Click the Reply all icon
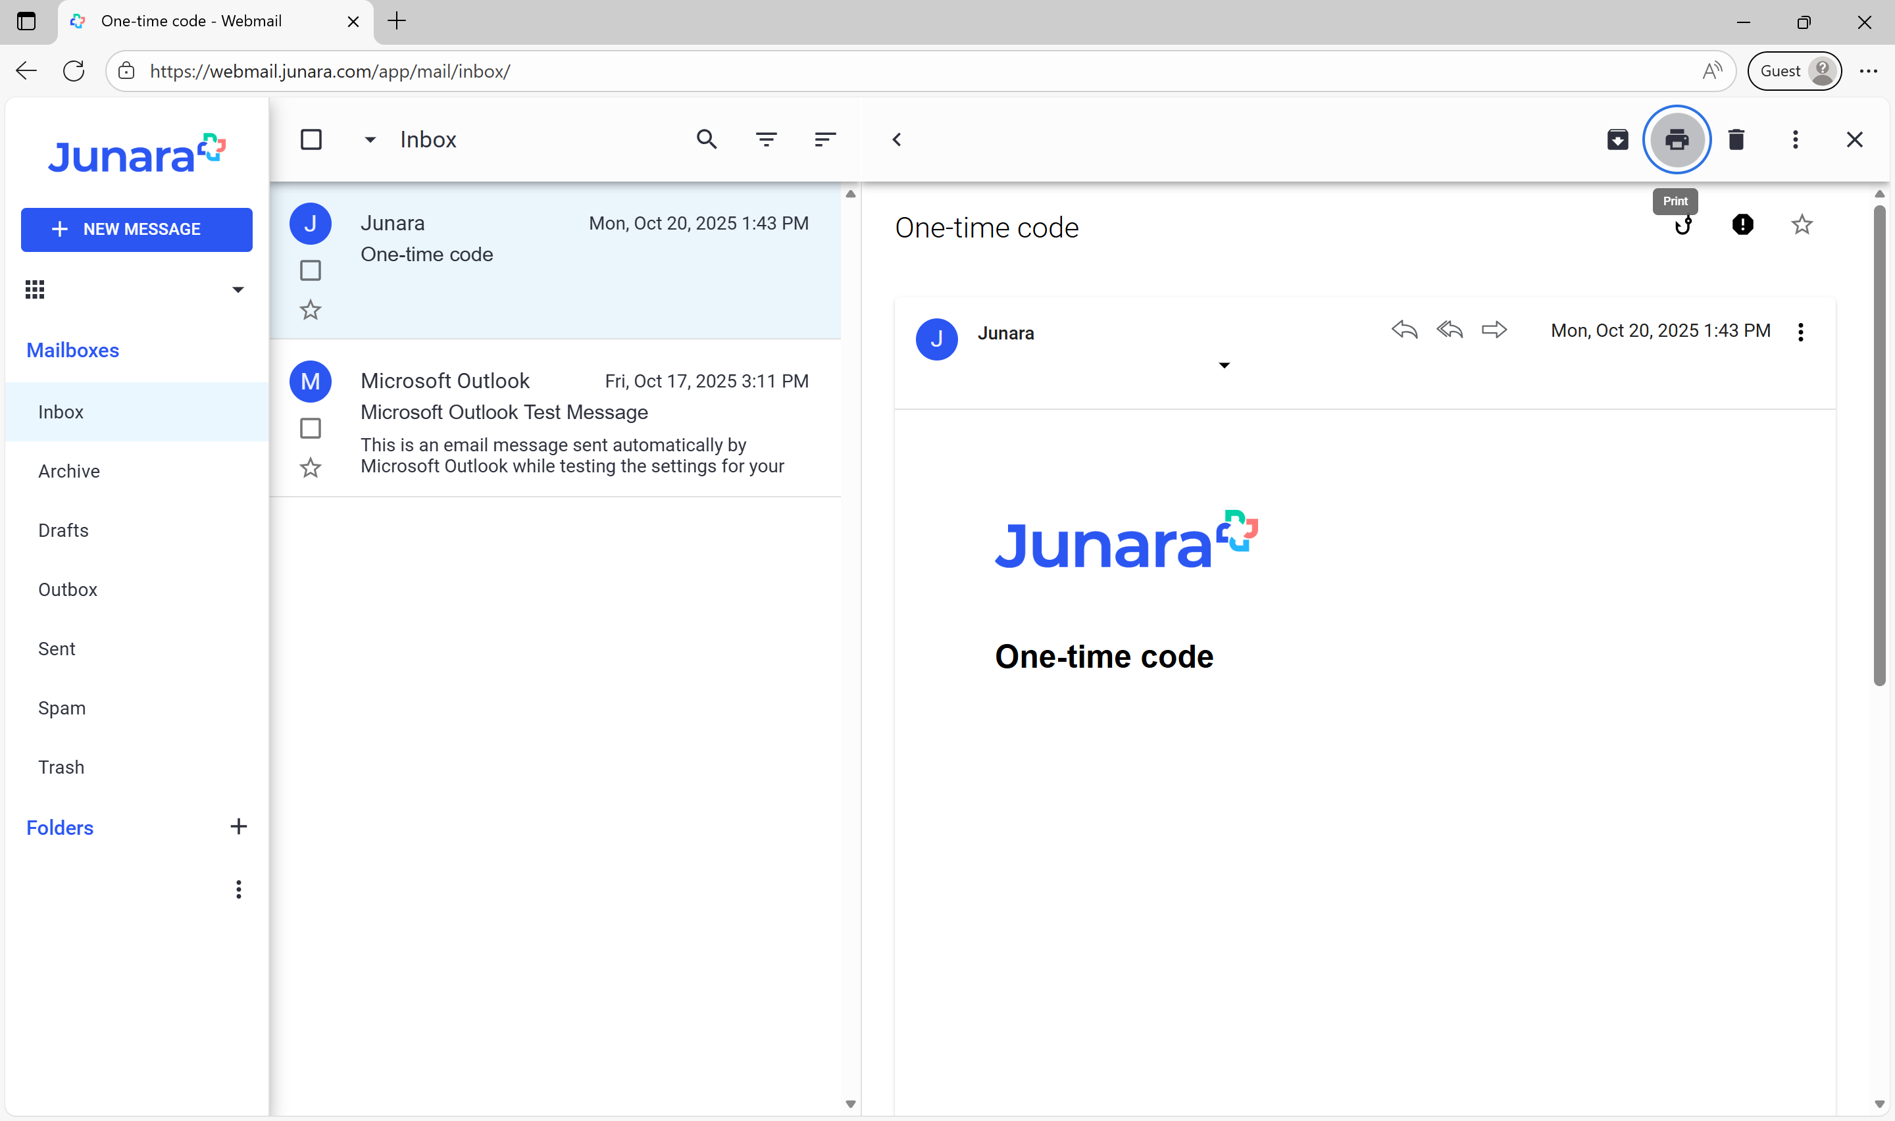Image resolution: width=1895 pixels, height=1121 pixels. (x=1450, y=330)
